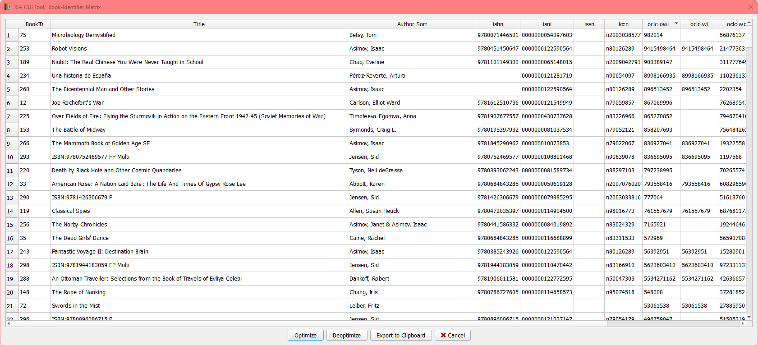This screenshot has width=758, height=346.
Task: Click 'The Mammoth Book of Golden Age SF'
Action: click(199, 143)
